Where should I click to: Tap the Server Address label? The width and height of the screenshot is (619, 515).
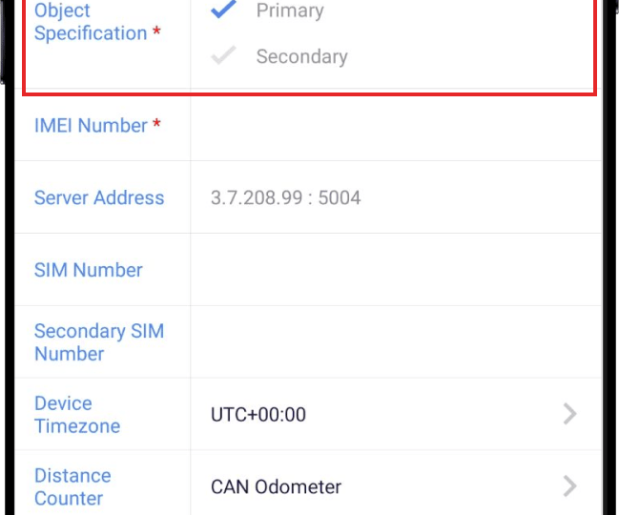pos(99,197)
